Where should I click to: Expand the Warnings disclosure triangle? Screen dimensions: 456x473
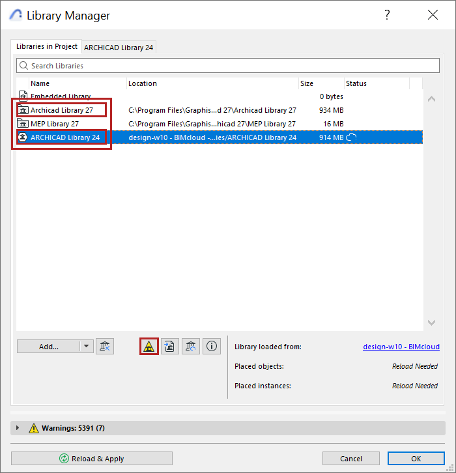point(18,428)
